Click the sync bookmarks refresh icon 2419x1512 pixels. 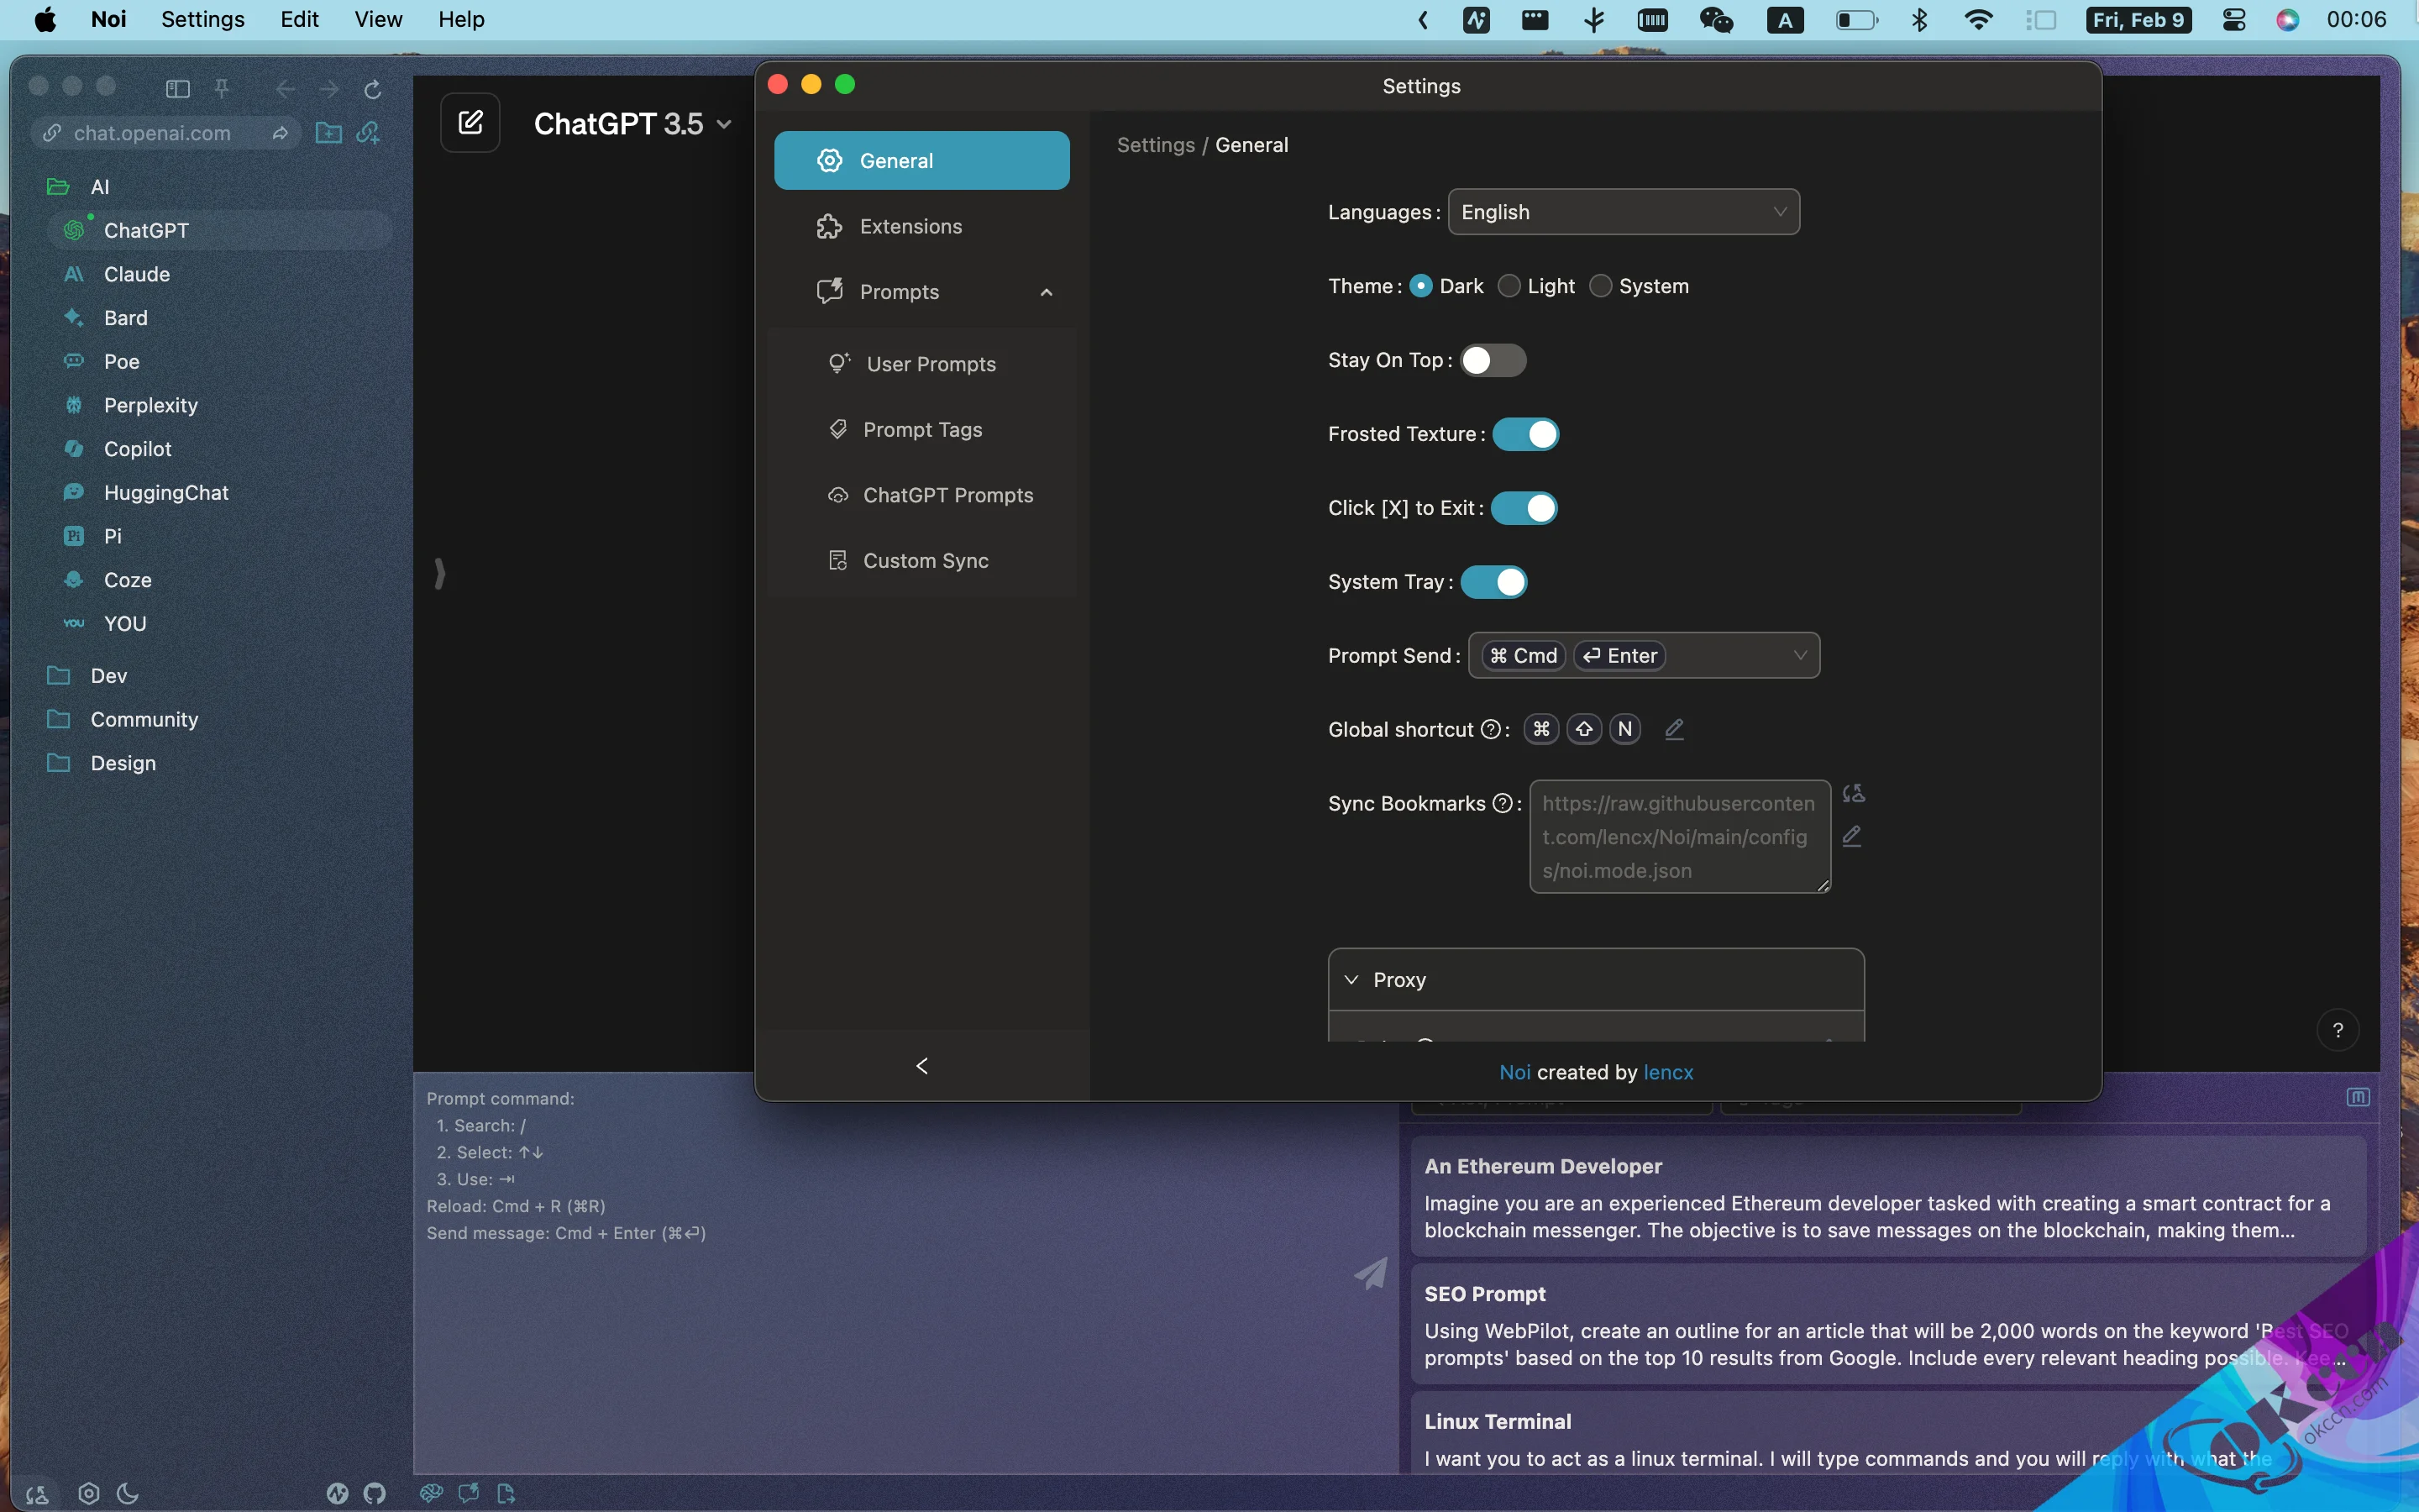(1853, 793)
